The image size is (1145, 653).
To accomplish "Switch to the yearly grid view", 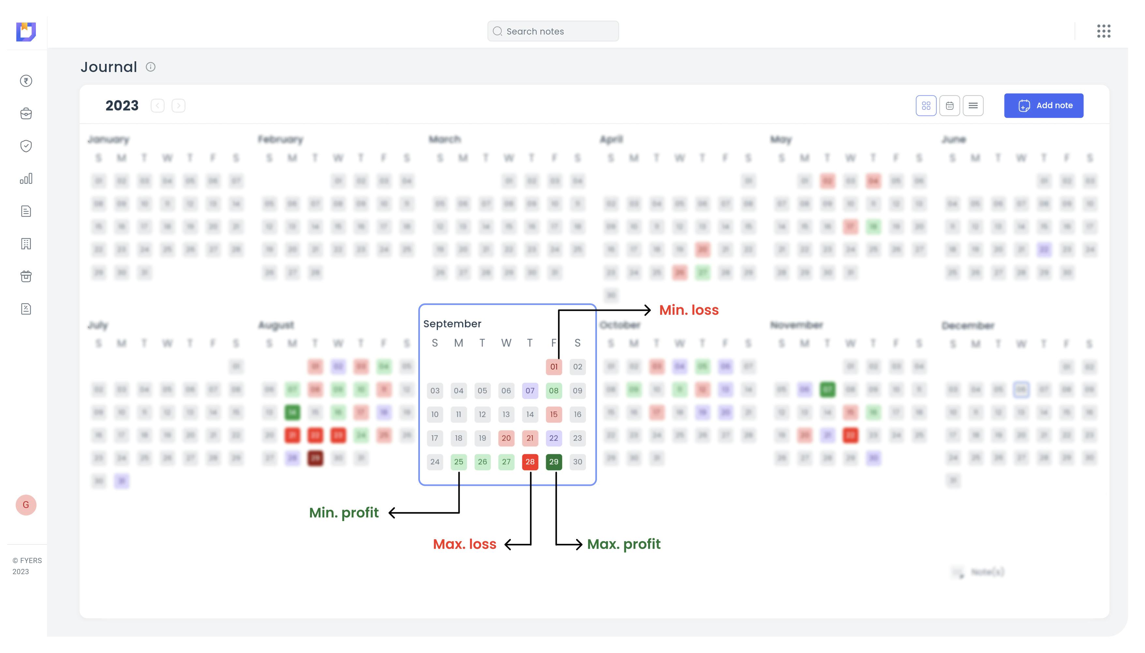I will coord(926,106).
